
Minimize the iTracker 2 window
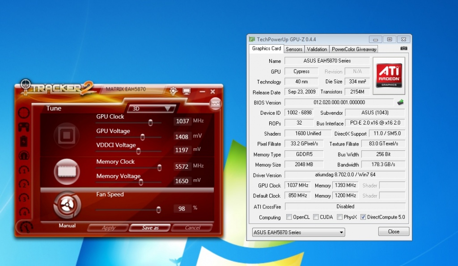[x=203, y=92]
